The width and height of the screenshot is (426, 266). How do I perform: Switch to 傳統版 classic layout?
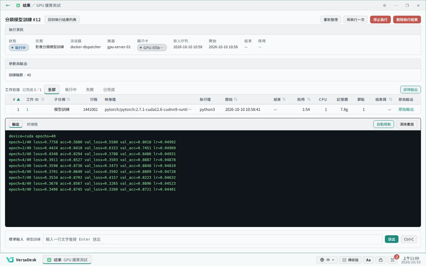pos(350,260)
